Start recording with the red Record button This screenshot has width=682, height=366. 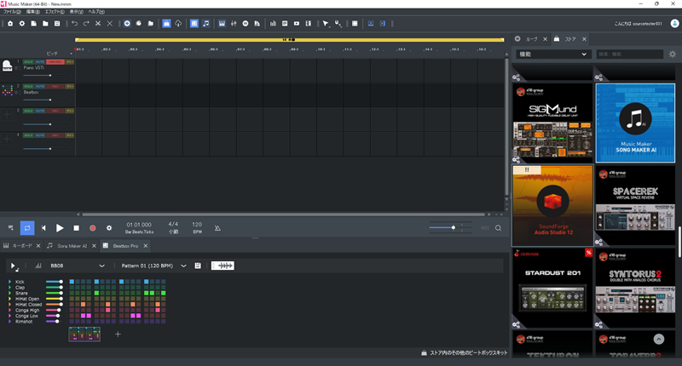click(x=93, y=228)
